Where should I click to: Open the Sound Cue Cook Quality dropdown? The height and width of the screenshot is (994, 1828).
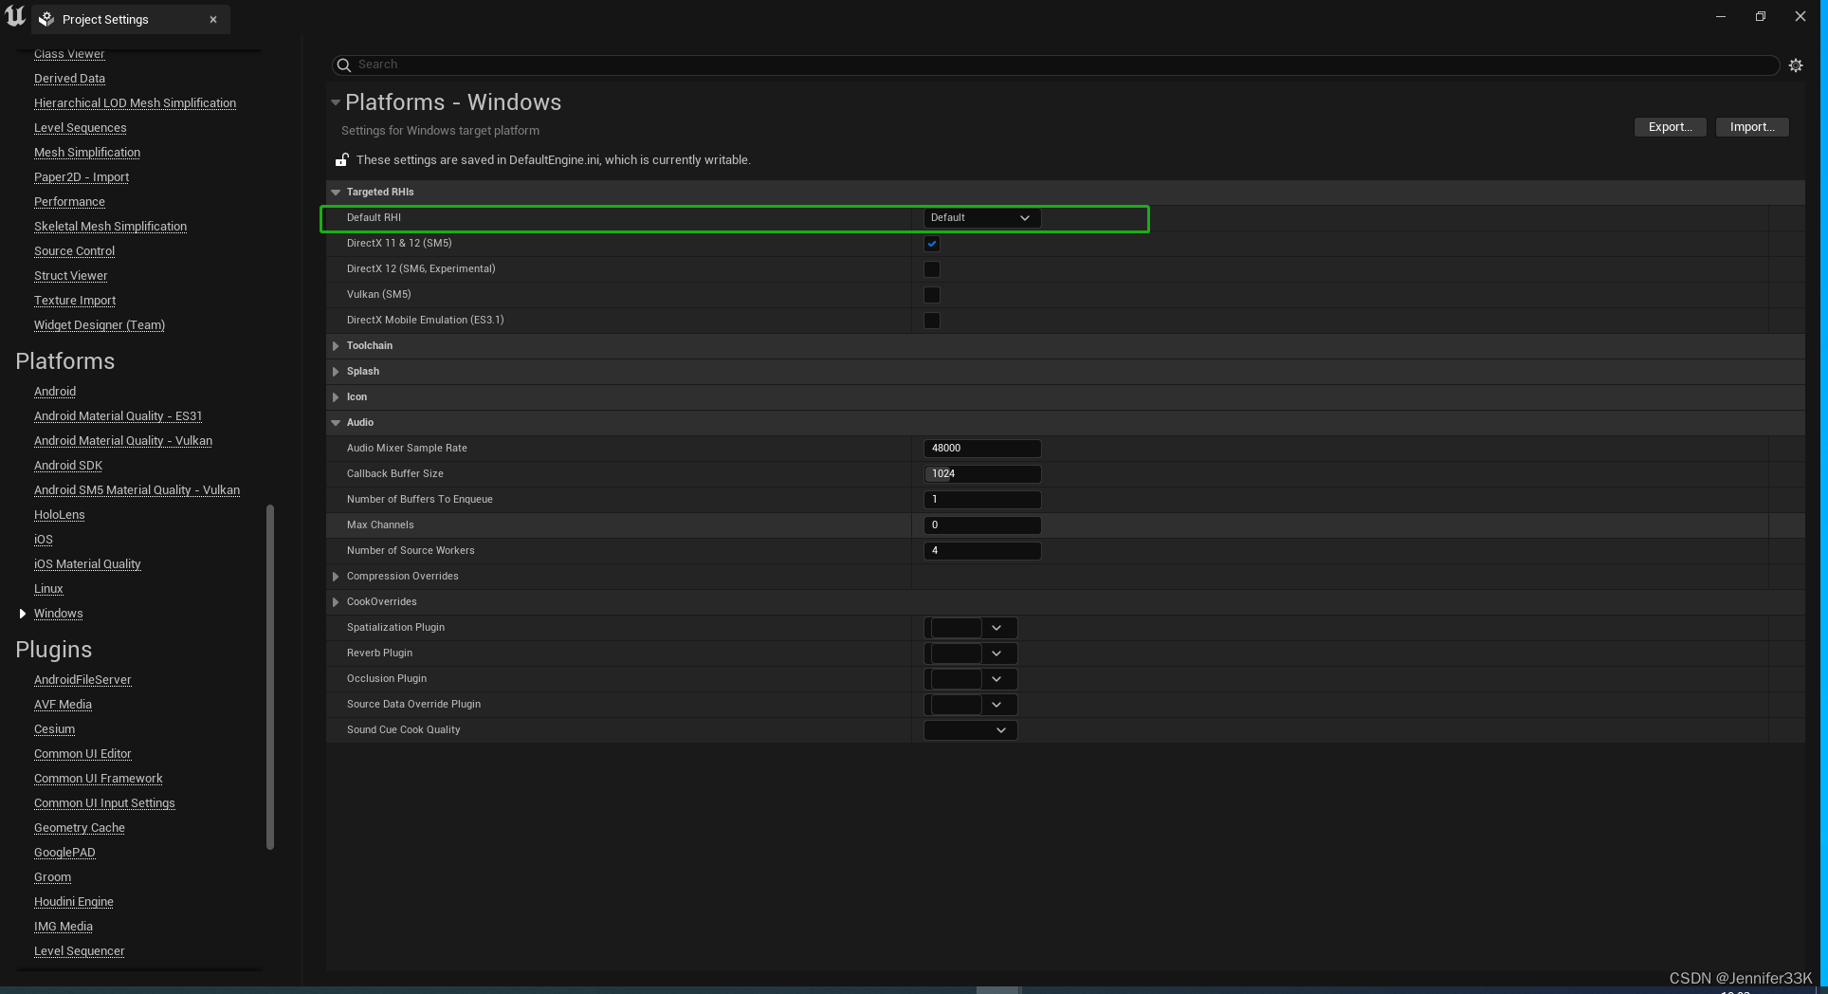click(x=971, y=730)
